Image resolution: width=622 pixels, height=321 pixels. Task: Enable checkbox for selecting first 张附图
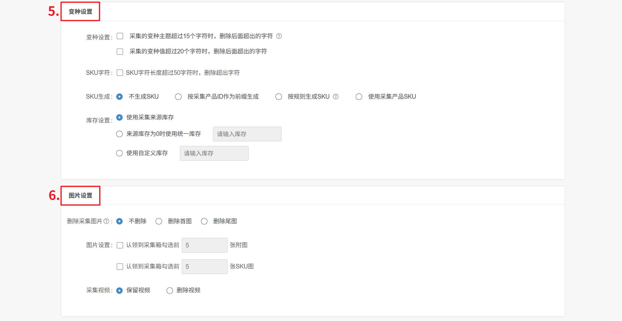tap(120, 245)
